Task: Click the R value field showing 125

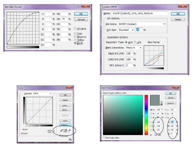Action: (159, 122)
